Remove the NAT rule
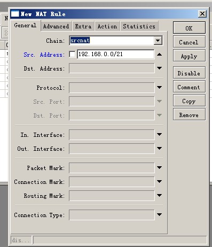This screenshot has height=247, width=212. [189, 115]
